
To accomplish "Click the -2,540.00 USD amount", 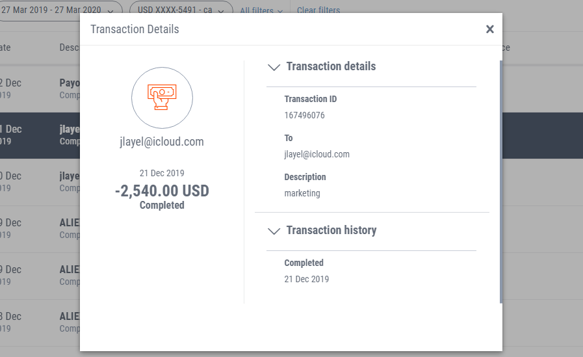I will click(x=162, y=191).
